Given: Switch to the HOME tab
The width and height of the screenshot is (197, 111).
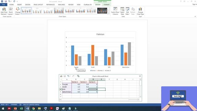Looking at the screenshot, I should tap(11, 5).
